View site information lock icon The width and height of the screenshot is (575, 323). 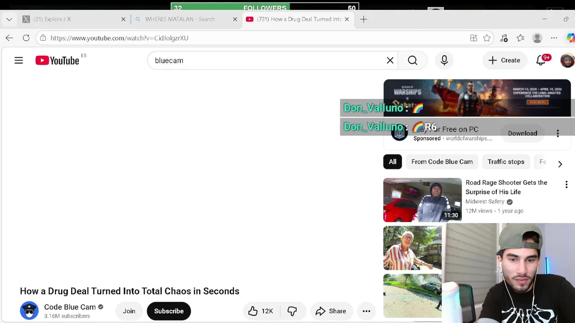click(43, 38)
